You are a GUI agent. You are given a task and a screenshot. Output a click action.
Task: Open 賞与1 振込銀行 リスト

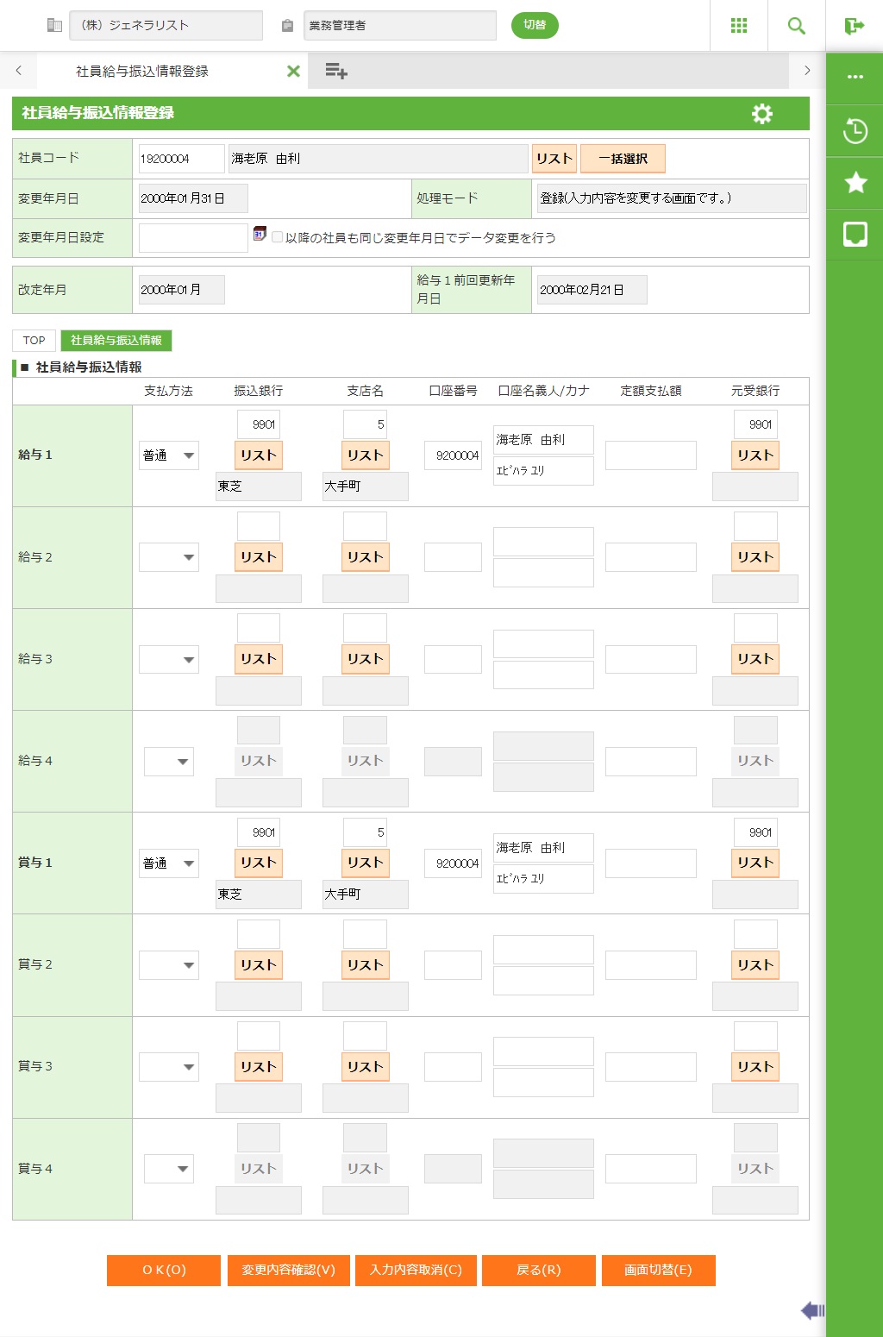(259, 863)
